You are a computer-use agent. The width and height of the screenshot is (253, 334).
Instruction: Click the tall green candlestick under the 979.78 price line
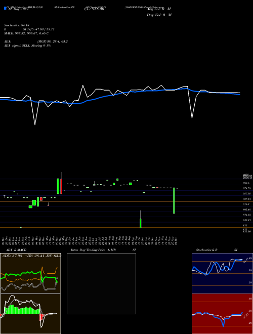pos(174,200)
